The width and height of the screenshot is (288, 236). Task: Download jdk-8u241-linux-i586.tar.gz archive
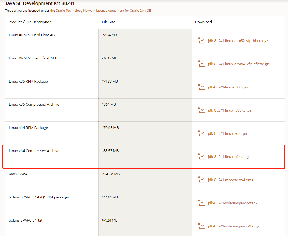[230, 110]
